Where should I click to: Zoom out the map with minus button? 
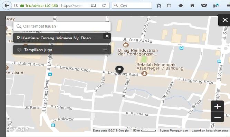coord(217,117)
